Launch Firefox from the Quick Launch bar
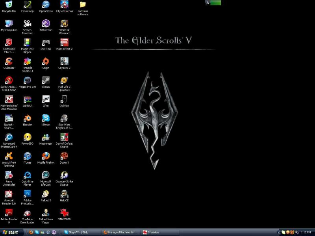The height and width of the screenshot is (236, 315). [x=31, y=232]
